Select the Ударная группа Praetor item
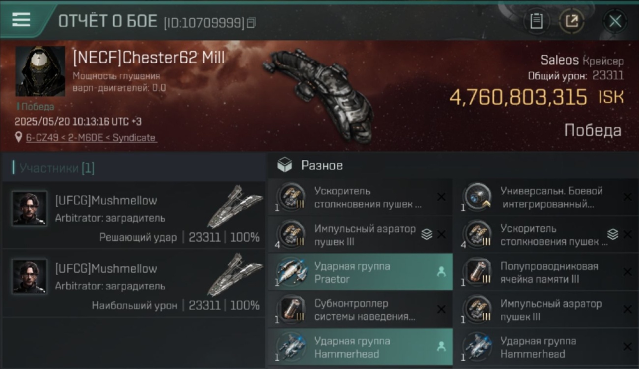Image resolution: width=639 pixels, height=369 pixels. (360, 272)
